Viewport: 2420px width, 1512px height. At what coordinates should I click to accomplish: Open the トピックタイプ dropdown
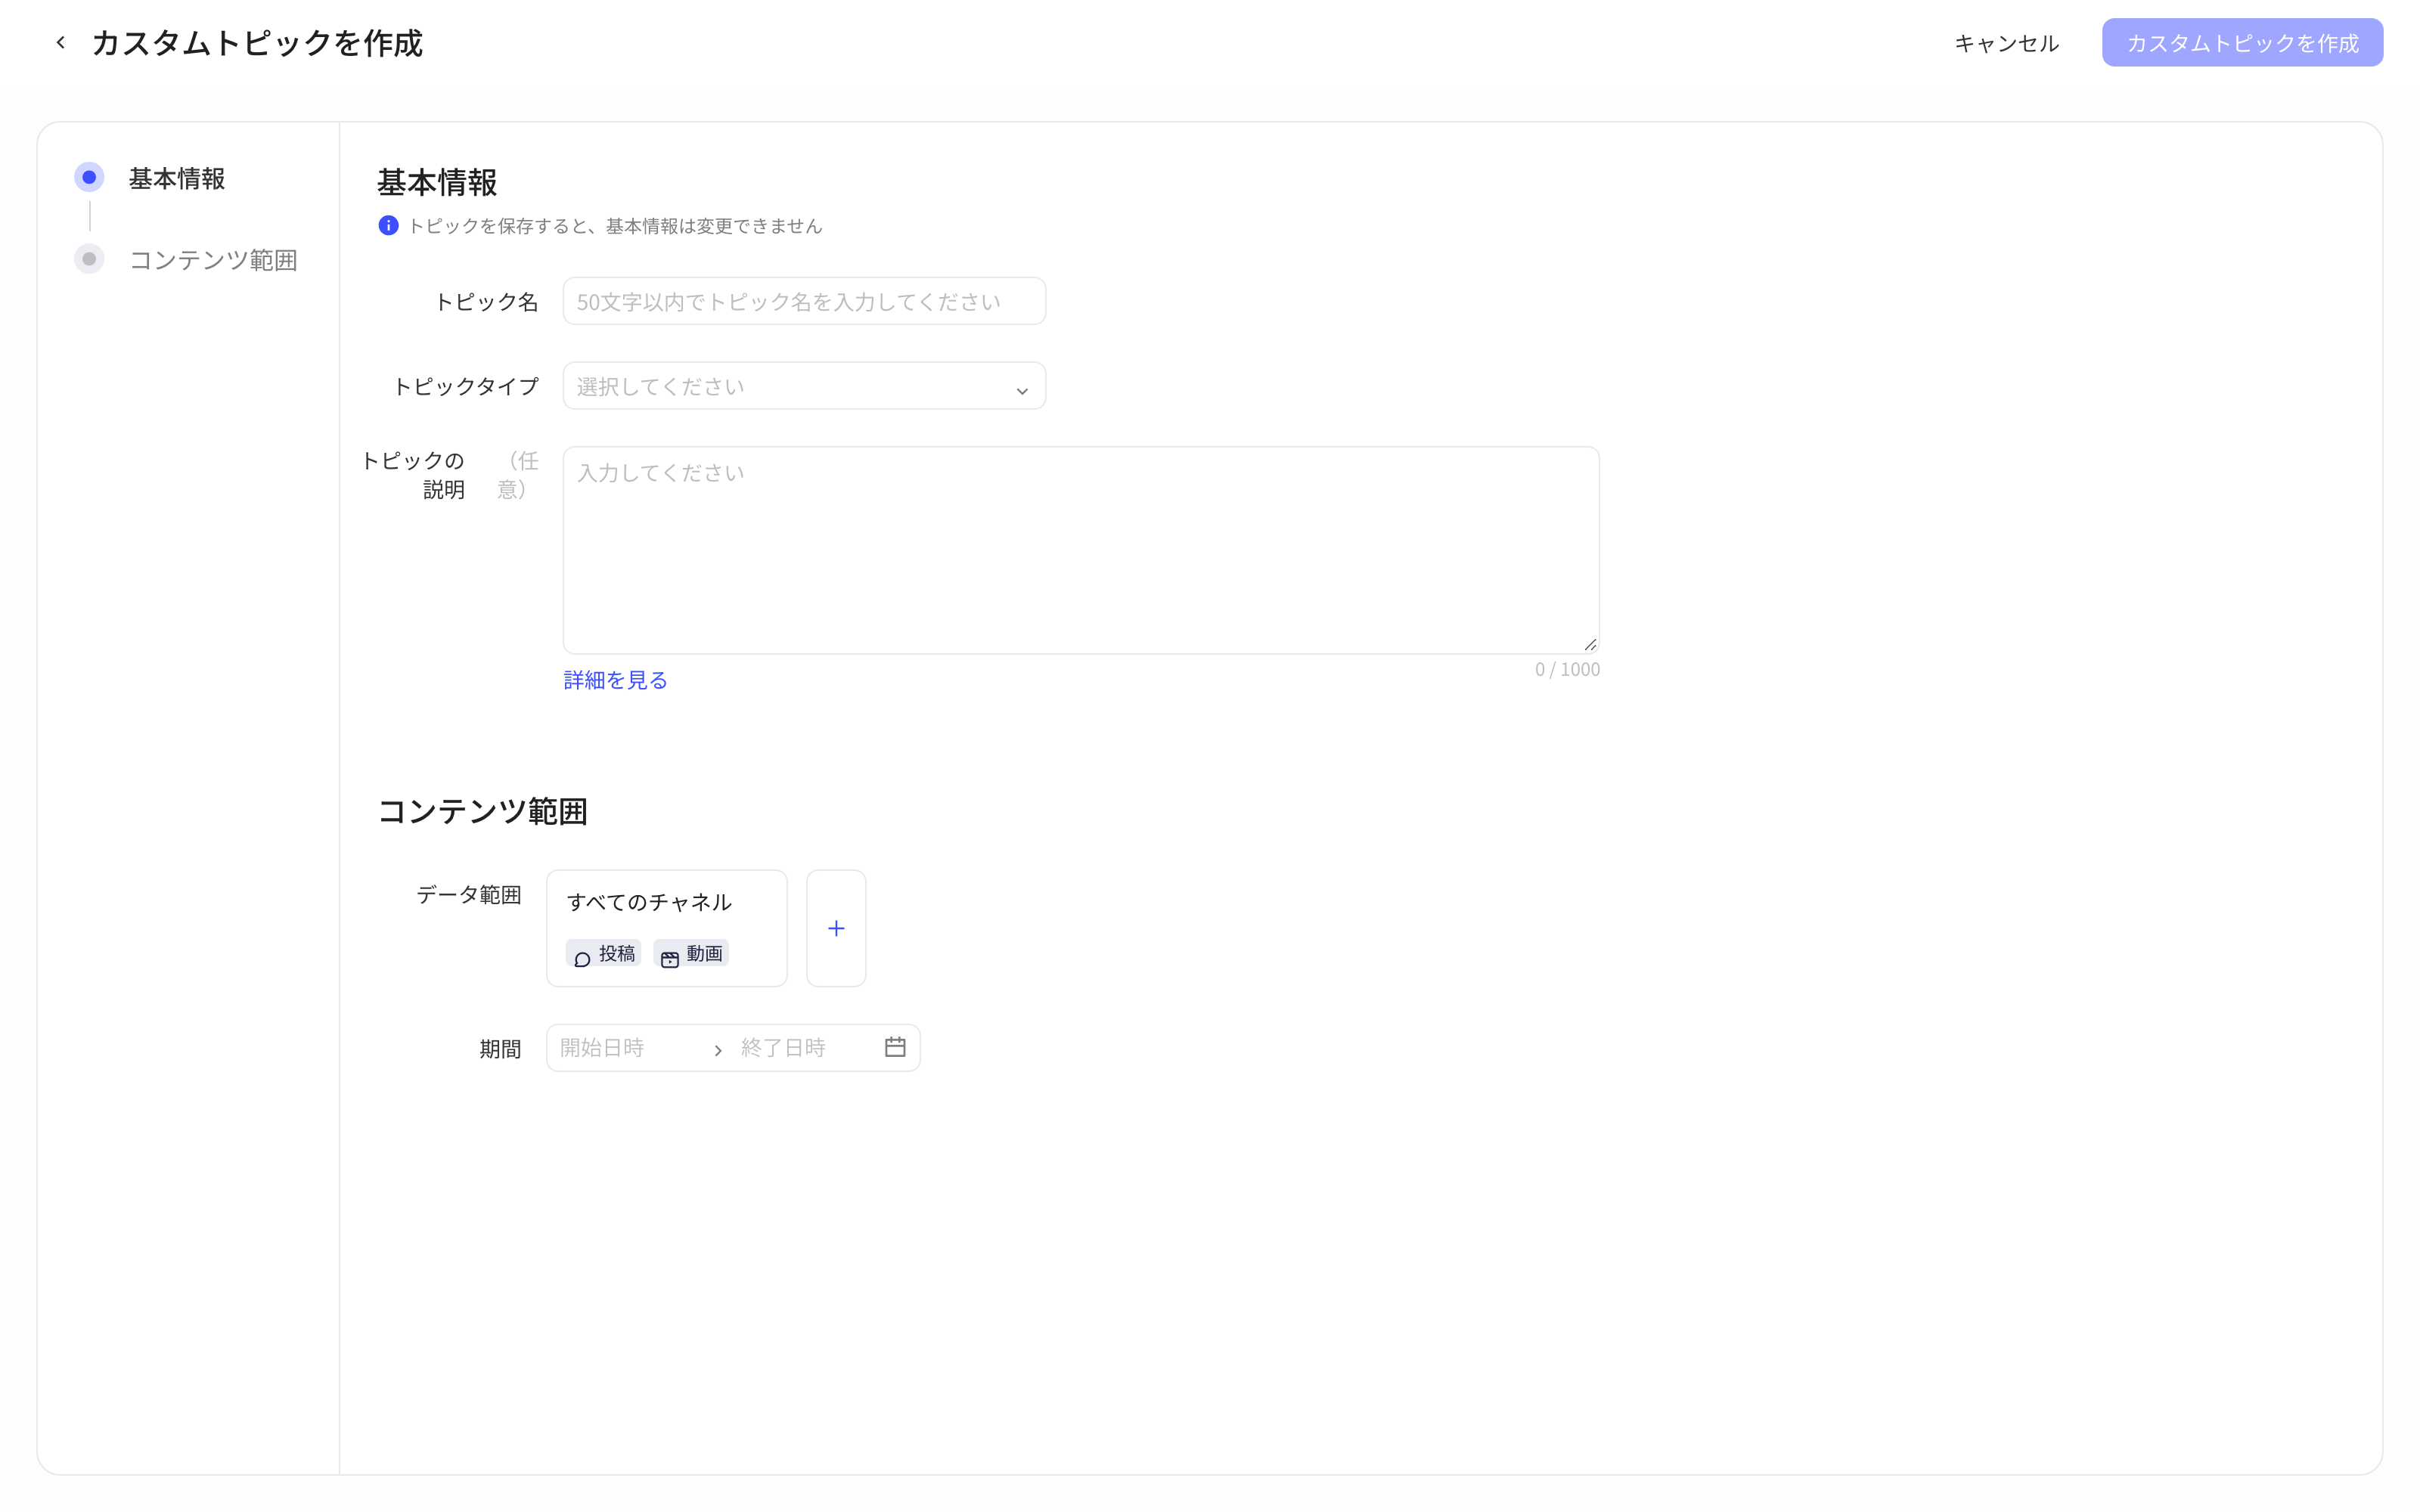pos(804,386)
